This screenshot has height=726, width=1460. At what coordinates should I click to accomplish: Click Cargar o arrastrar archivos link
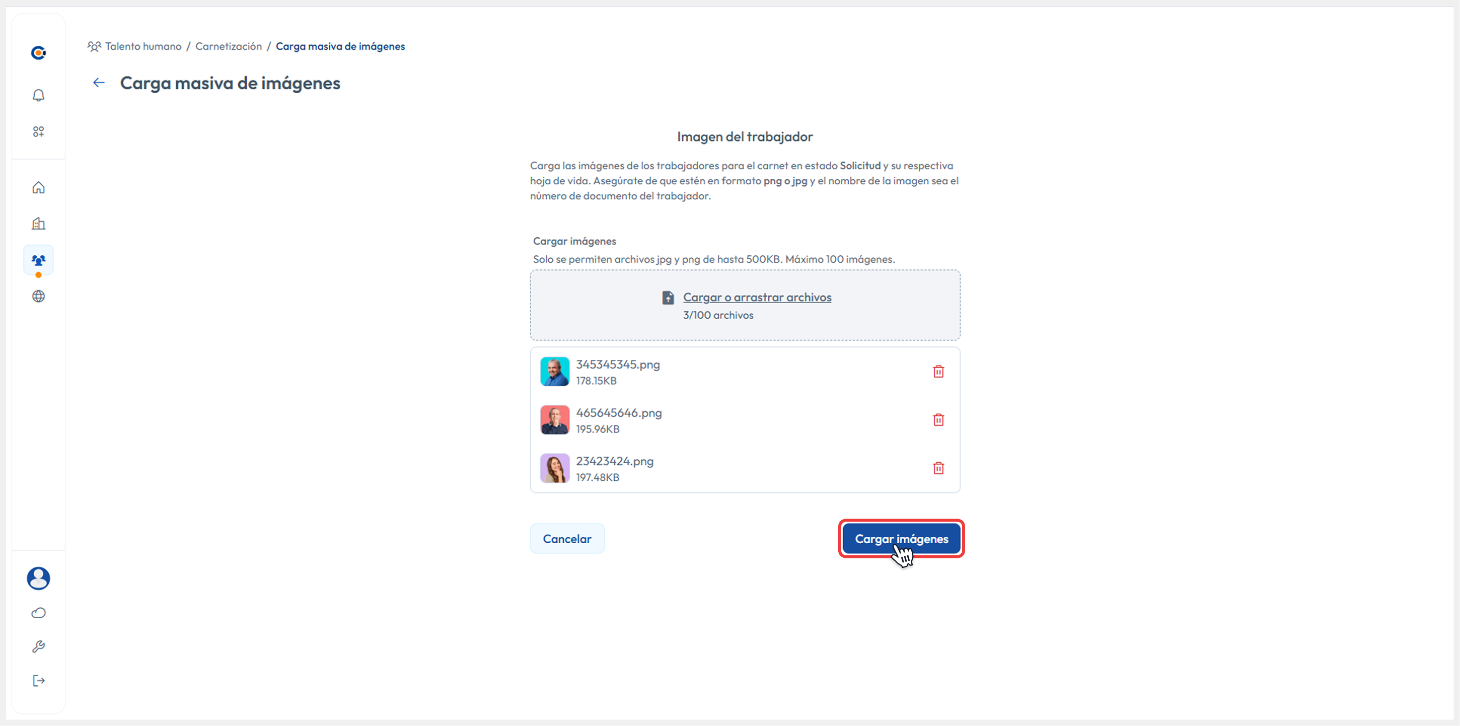coord(757,298)
